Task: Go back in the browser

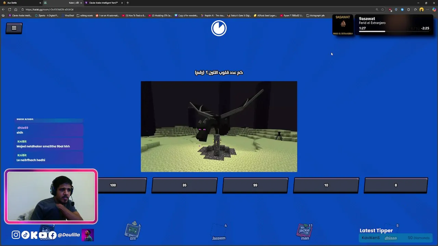Action: tap(3, 10)
